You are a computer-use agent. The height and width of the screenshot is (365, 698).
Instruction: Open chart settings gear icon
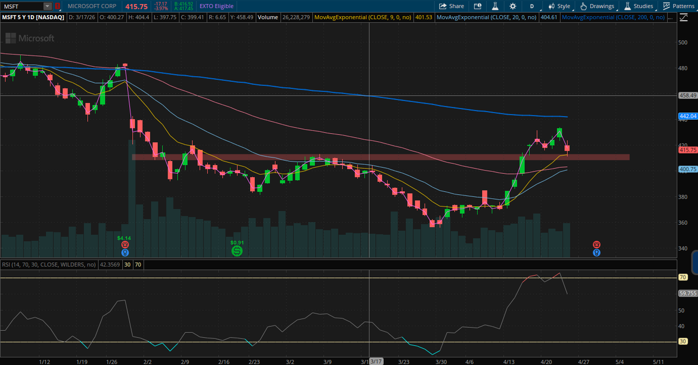(513, 6)
